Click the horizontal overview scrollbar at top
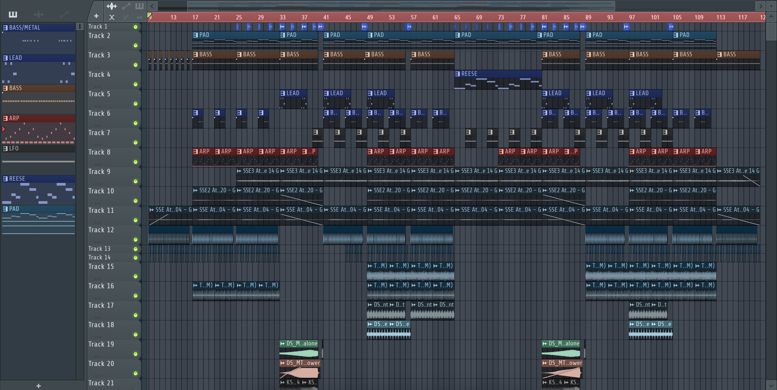The image size is (777, 390). tap(401, 5)
